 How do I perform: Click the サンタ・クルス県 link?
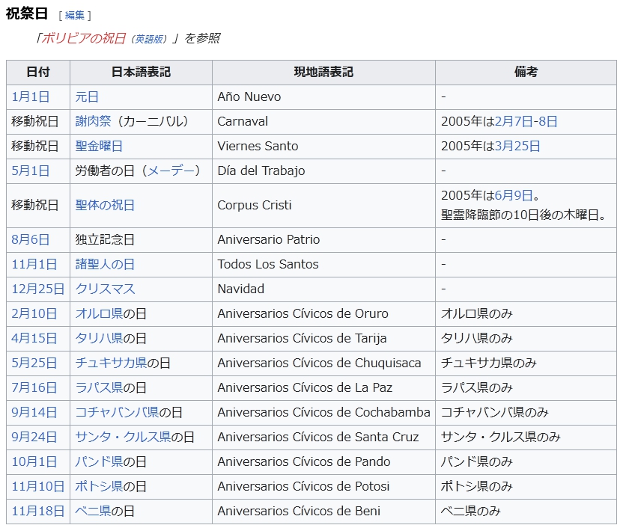123,437
